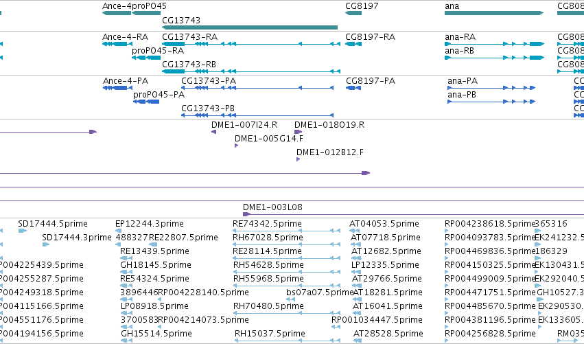584x344 pixels.
Task: Click EST 3700583 label
Action: pos(139,320)
